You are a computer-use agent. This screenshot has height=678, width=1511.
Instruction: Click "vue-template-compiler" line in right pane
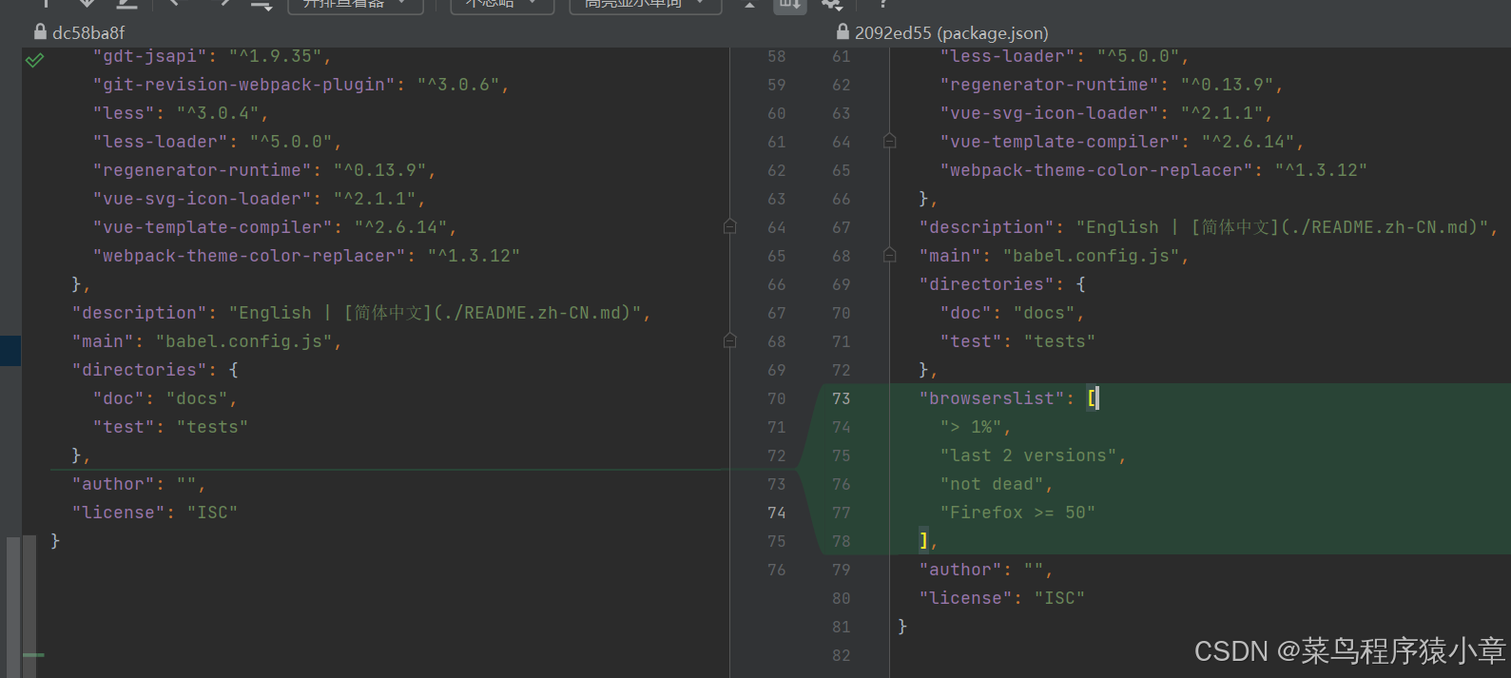pos(1122,142)
